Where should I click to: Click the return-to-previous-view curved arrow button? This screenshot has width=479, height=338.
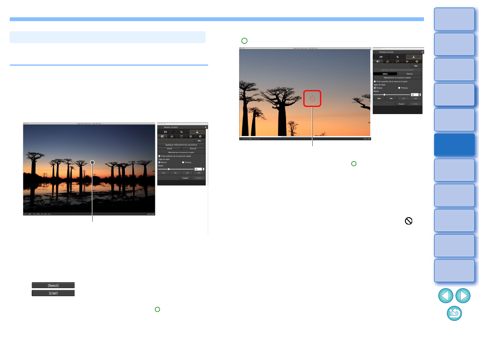click(454, 313)
